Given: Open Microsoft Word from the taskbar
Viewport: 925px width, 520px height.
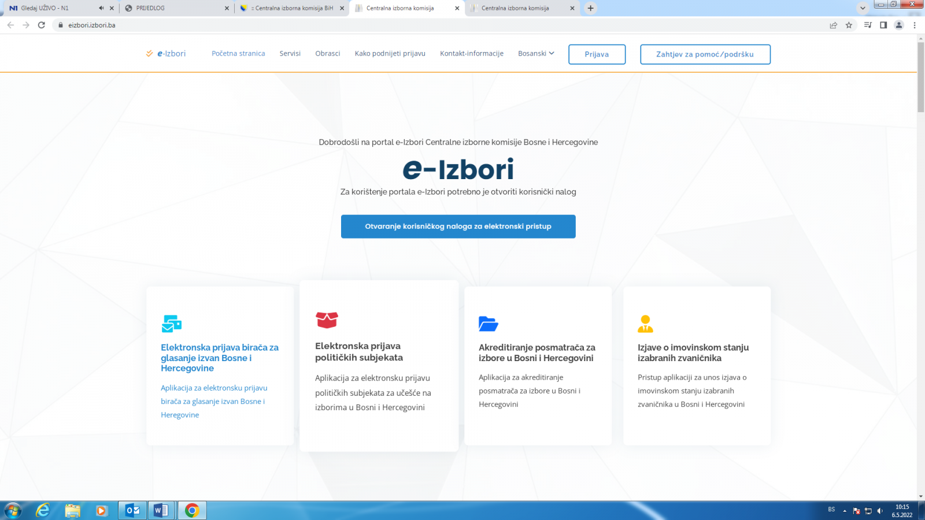Looking at the screenshot, I should point(161,510).
